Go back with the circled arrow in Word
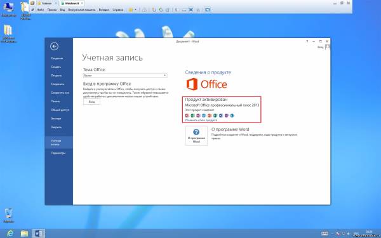The image size is (381, 238). [54, 46]
